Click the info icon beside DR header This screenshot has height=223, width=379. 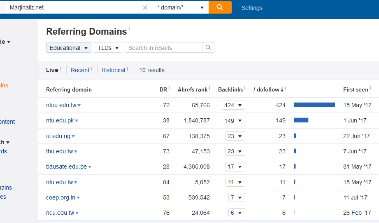coord(169,88)
